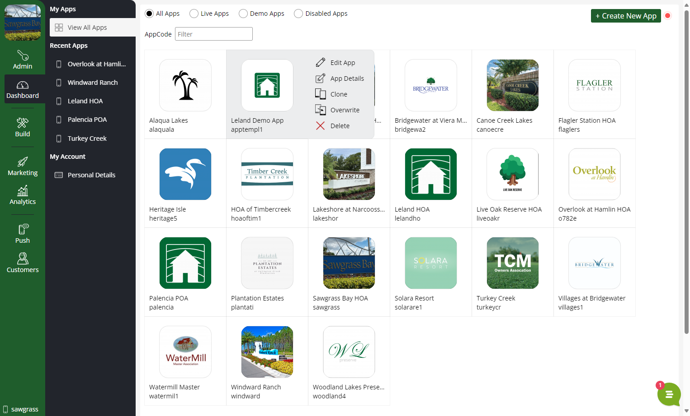
Task: Open the Solara Resort app thumbnail
Action: coord(431,263)
